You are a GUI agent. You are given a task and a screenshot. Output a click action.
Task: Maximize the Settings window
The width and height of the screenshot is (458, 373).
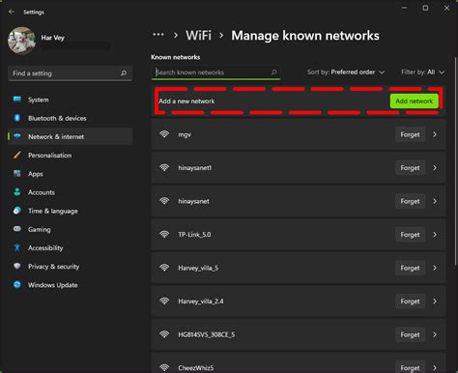pyautogui.click(x=425, y=8)
